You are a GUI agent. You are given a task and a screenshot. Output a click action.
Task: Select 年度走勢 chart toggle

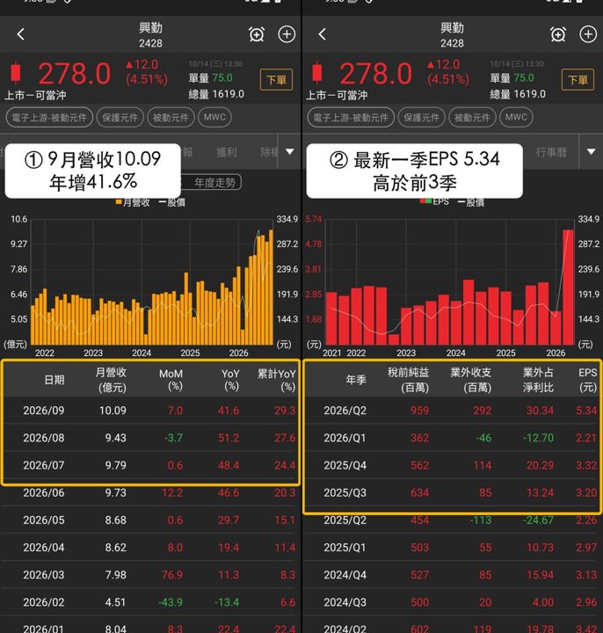(x=214, y=183)
